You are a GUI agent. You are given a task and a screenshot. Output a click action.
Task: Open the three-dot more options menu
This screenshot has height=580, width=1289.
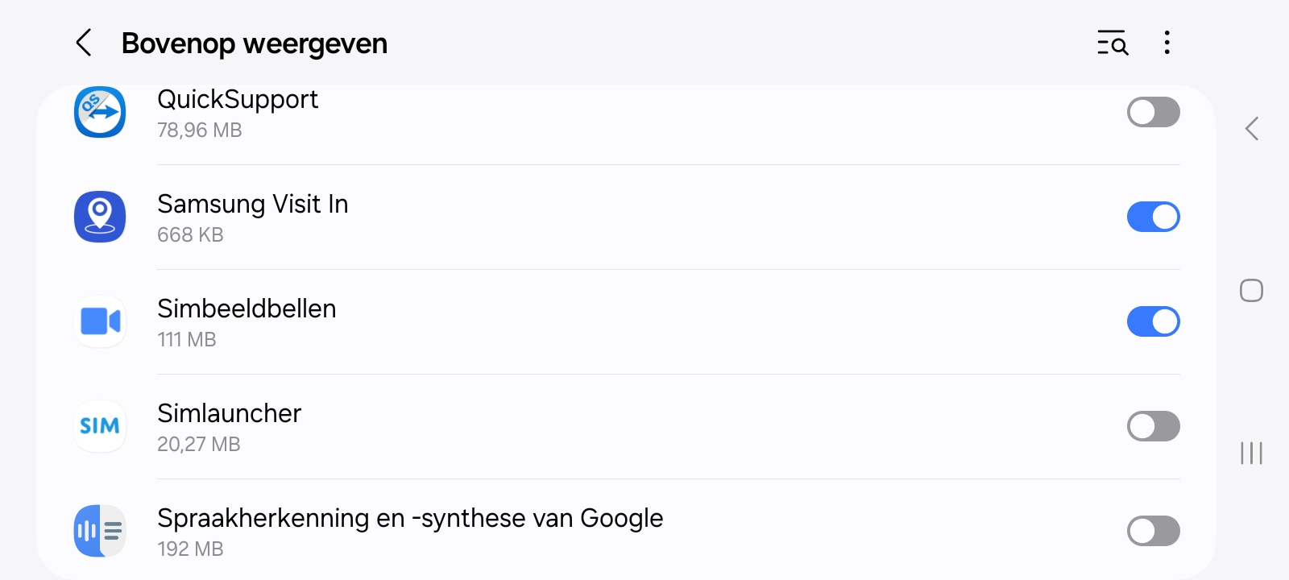pos(1167,43)
